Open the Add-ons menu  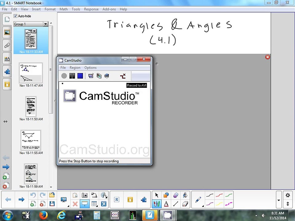tap(109, 9)
